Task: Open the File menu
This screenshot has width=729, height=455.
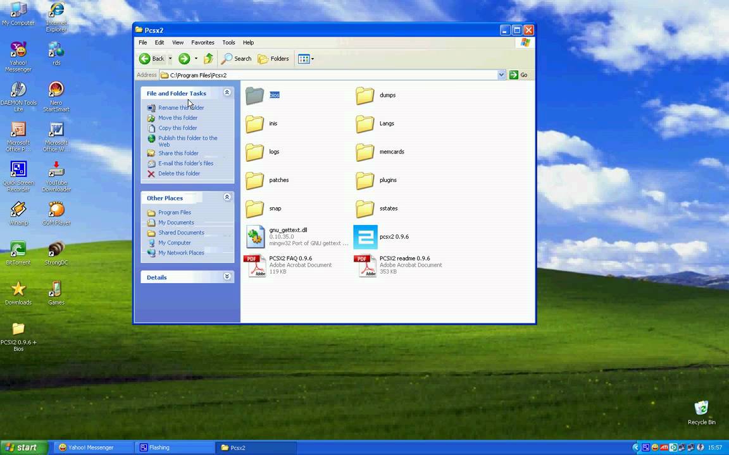Action: 143,42
